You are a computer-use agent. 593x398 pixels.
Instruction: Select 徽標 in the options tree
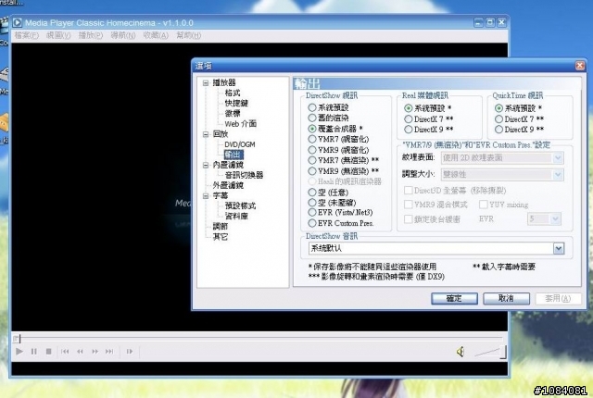[x=233, y=114]
